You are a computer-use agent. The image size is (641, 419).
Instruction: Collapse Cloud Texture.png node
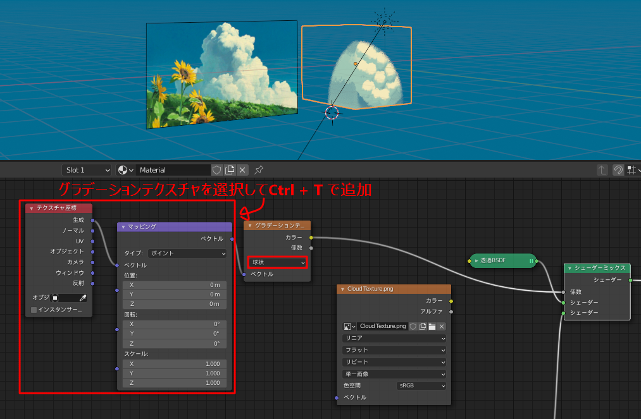coord(342,289)
